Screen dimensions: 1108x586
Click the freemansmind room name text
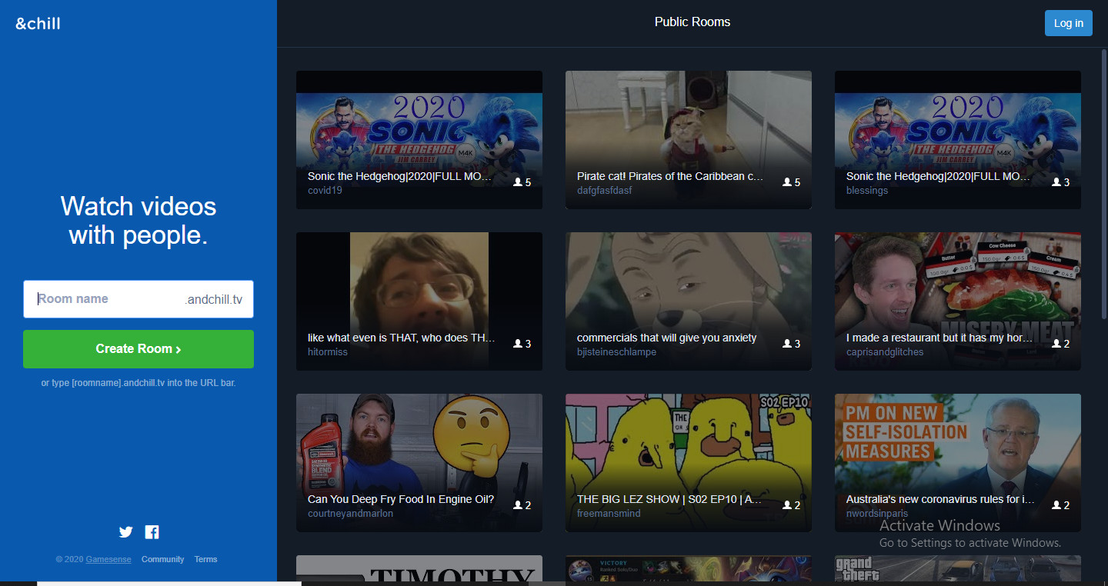[x=609, y=514]
